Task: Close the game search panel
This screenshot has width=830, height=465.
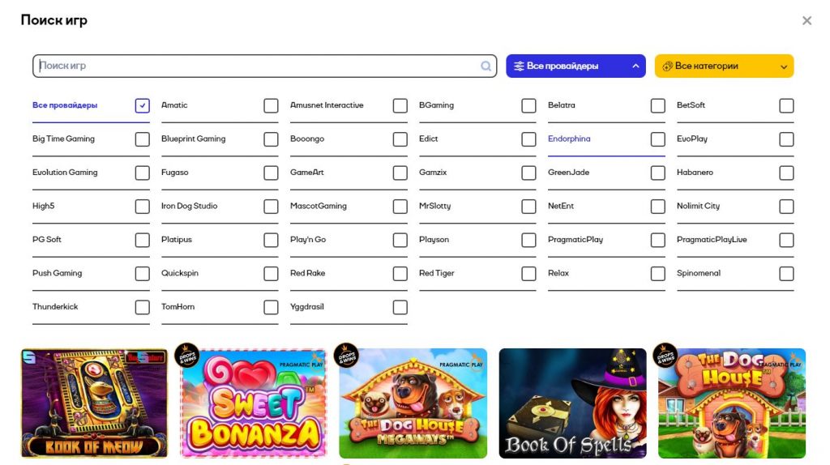Action: (806, 21)
